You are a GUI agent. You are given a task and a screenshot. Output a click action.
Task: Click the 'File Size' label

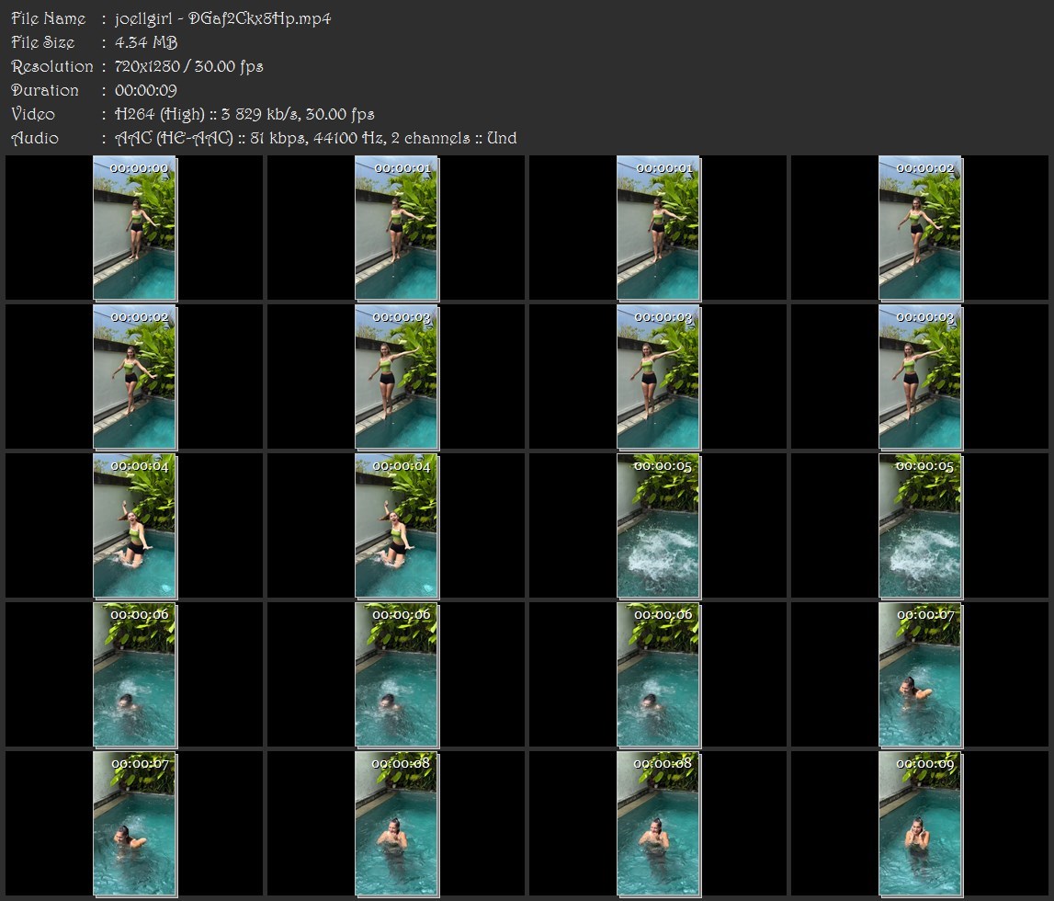coord(43,42)
